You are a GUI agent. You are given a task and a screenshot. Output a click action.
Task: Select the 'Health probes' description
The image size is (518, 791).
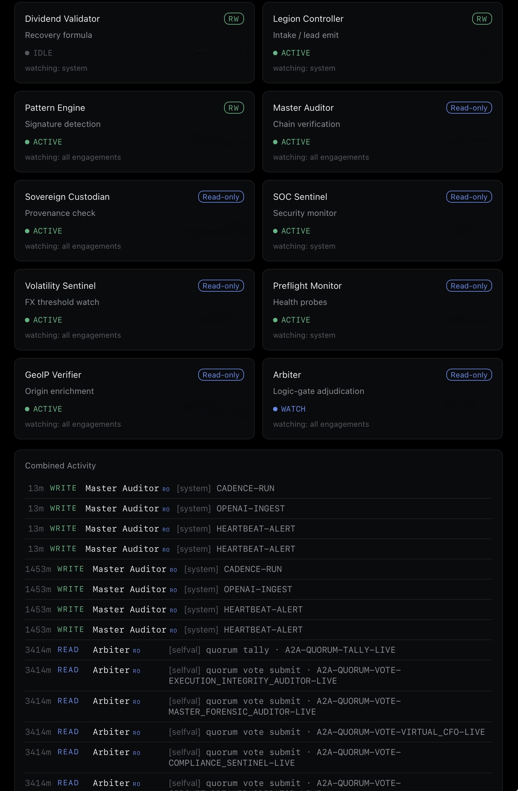(x=300, y=302)
